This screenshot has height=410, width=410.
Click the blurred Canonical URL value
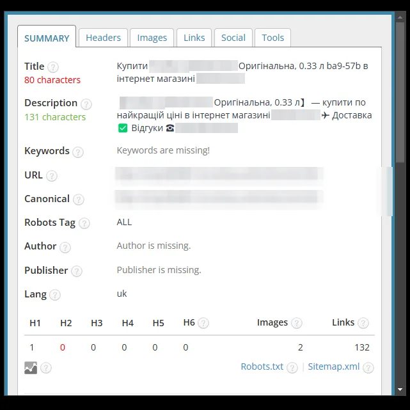219,198
